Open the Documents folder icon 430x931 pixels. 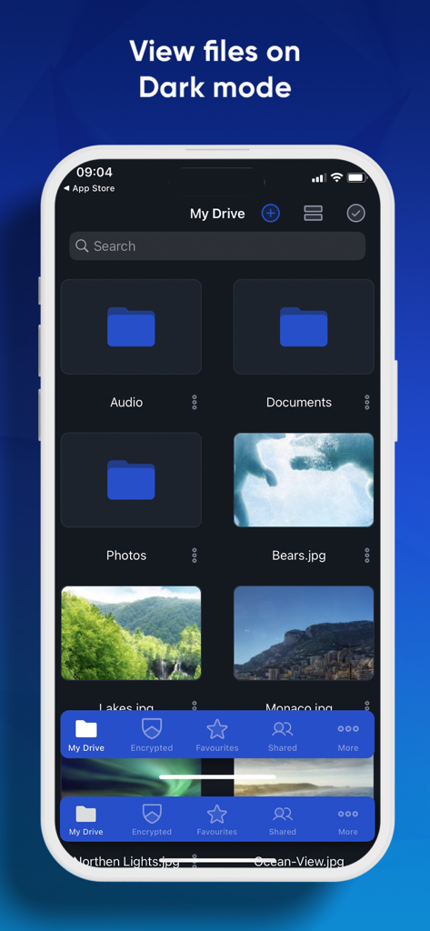(304, 326)
